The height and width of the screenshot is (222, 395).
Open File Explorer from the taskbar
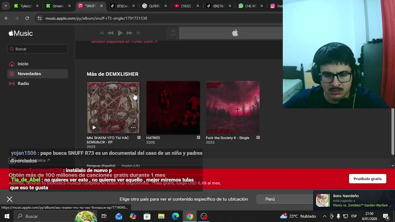161,216
